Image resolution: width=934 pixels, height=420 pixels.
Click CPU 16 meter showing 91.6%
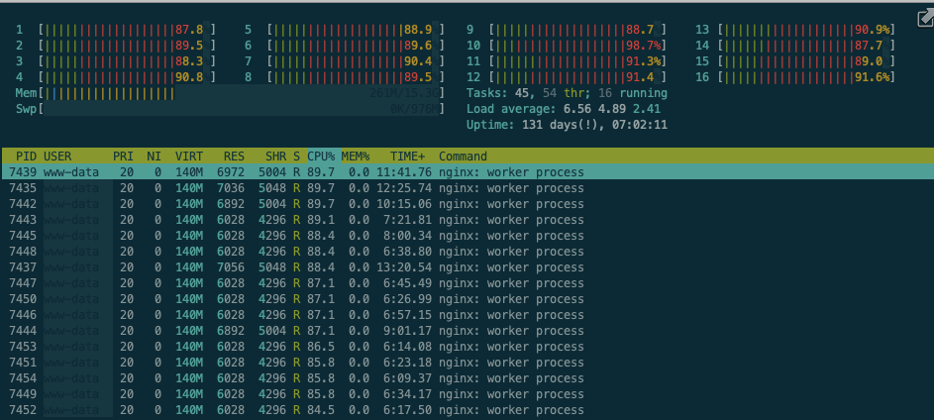coord(806,77)
